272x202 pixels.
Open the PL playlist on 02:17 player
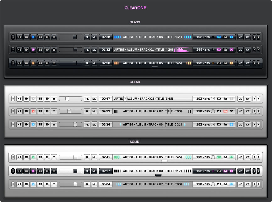pyautogui.click(x=87, y=171)
